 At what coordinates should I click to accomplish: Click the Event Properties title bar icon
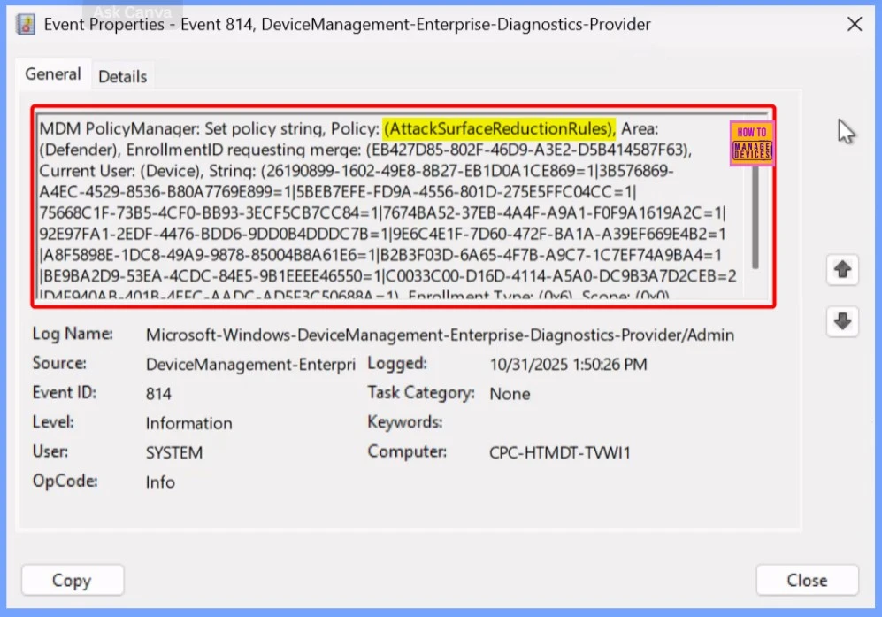coord(27,24)
